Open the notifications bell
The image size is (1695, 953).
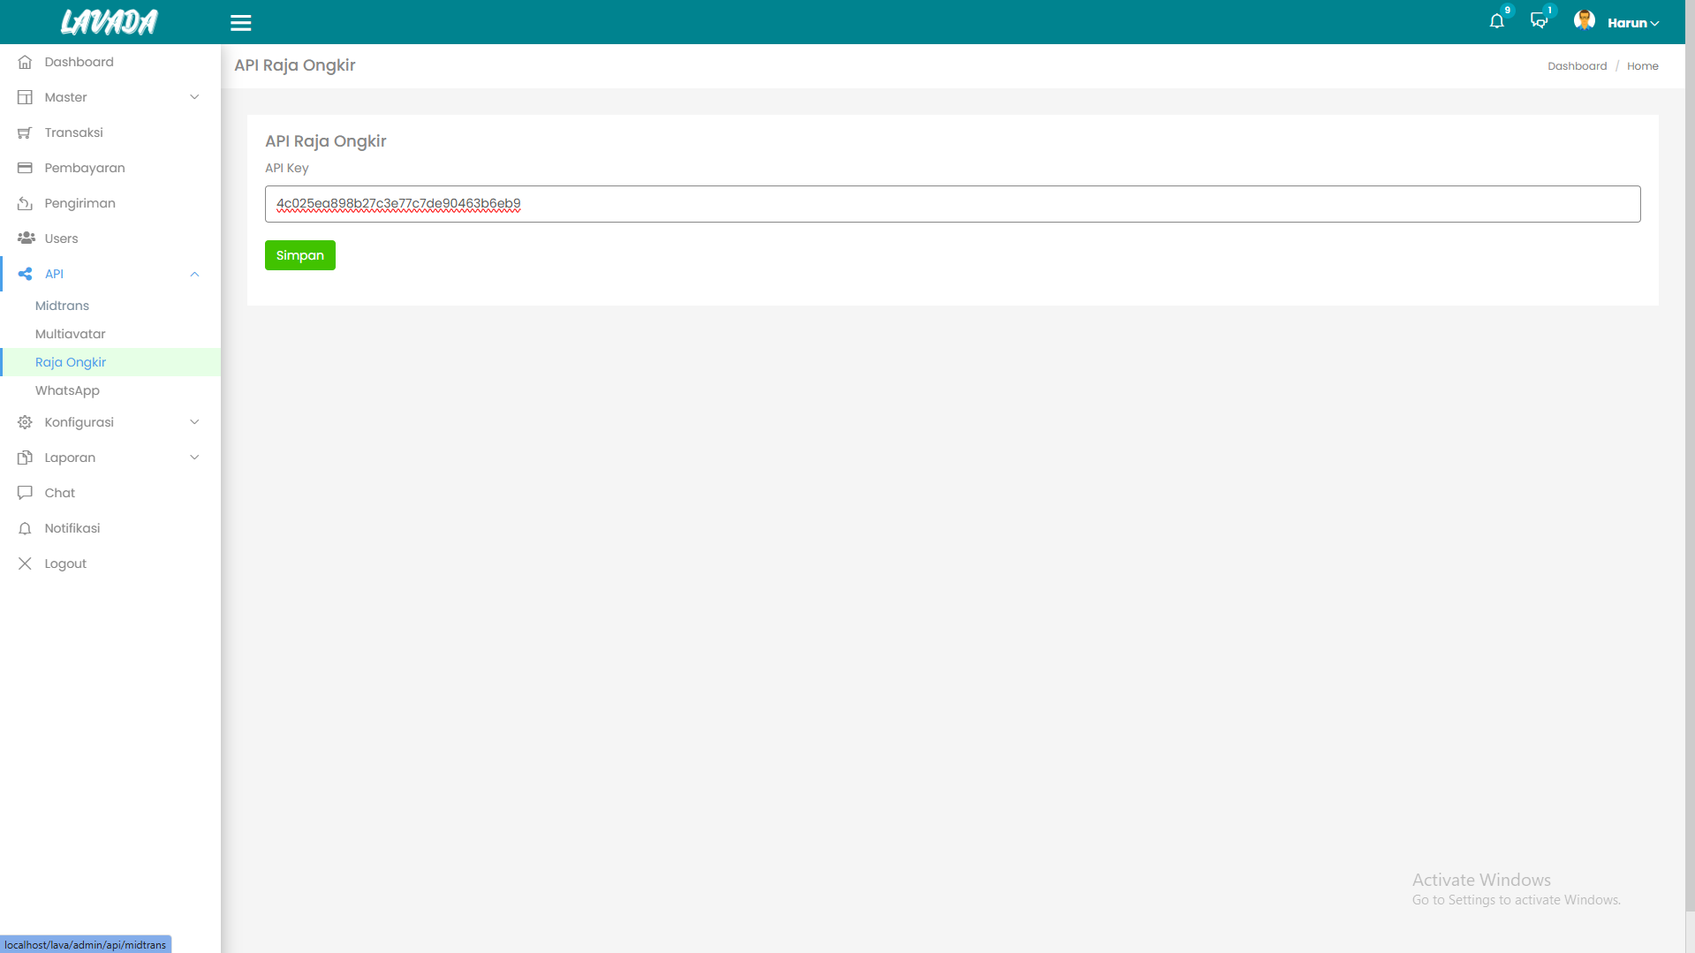click(1496, 21)
